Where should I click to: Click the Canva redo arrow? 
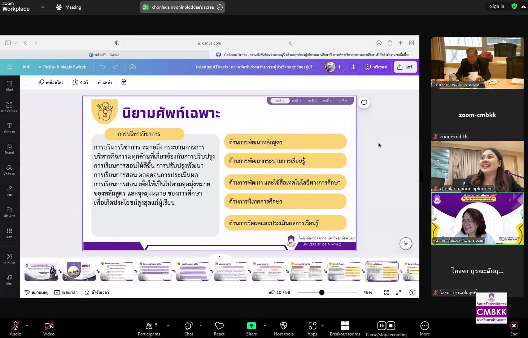[x=115, y=67]
